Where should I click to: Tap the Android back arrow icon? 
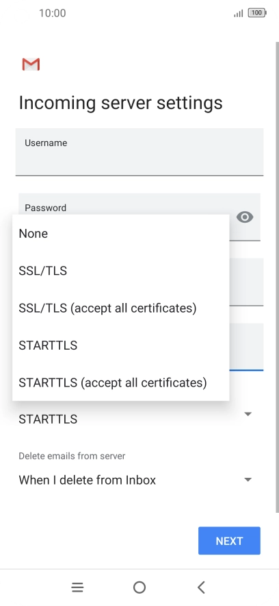(x=201, y=587)
